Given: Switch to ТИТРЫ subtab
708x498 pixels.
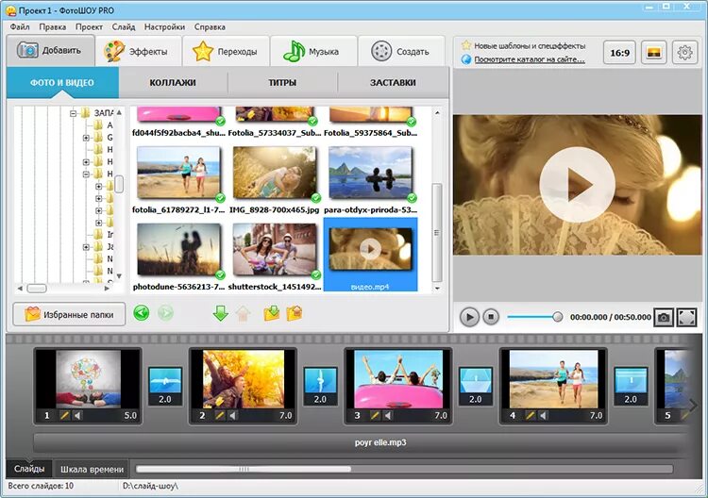Looking at the screenshot, I should (x=282, y=83).
